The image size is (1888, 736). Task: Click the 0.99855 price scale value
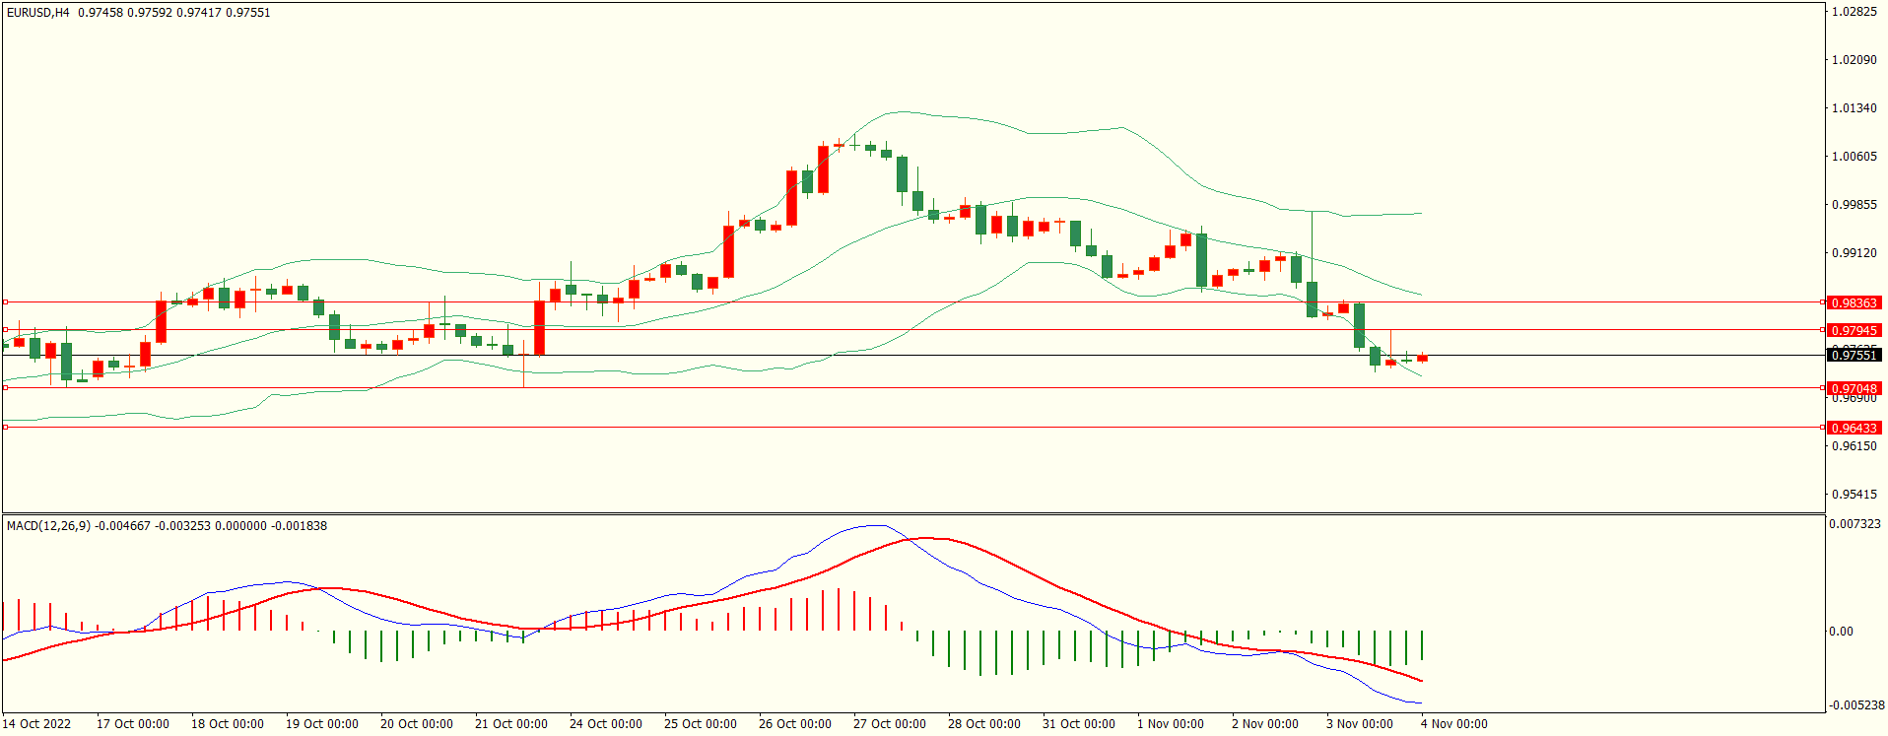coord(1854,205)
